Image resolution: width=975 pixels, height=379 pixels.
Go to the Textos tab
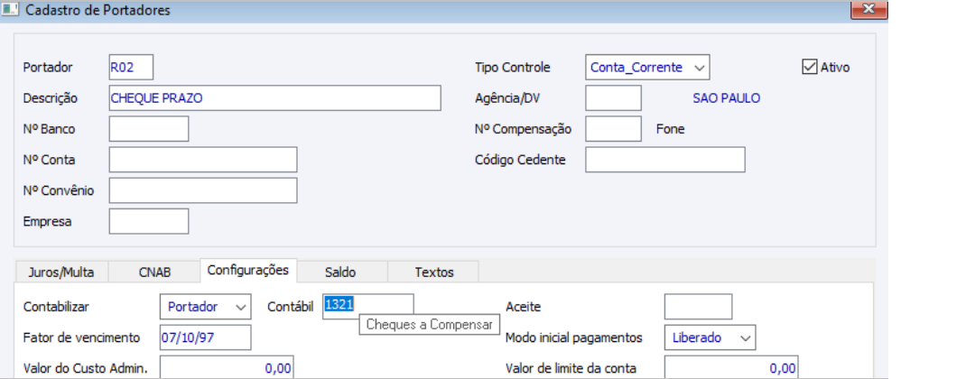[x=433, y=272]
